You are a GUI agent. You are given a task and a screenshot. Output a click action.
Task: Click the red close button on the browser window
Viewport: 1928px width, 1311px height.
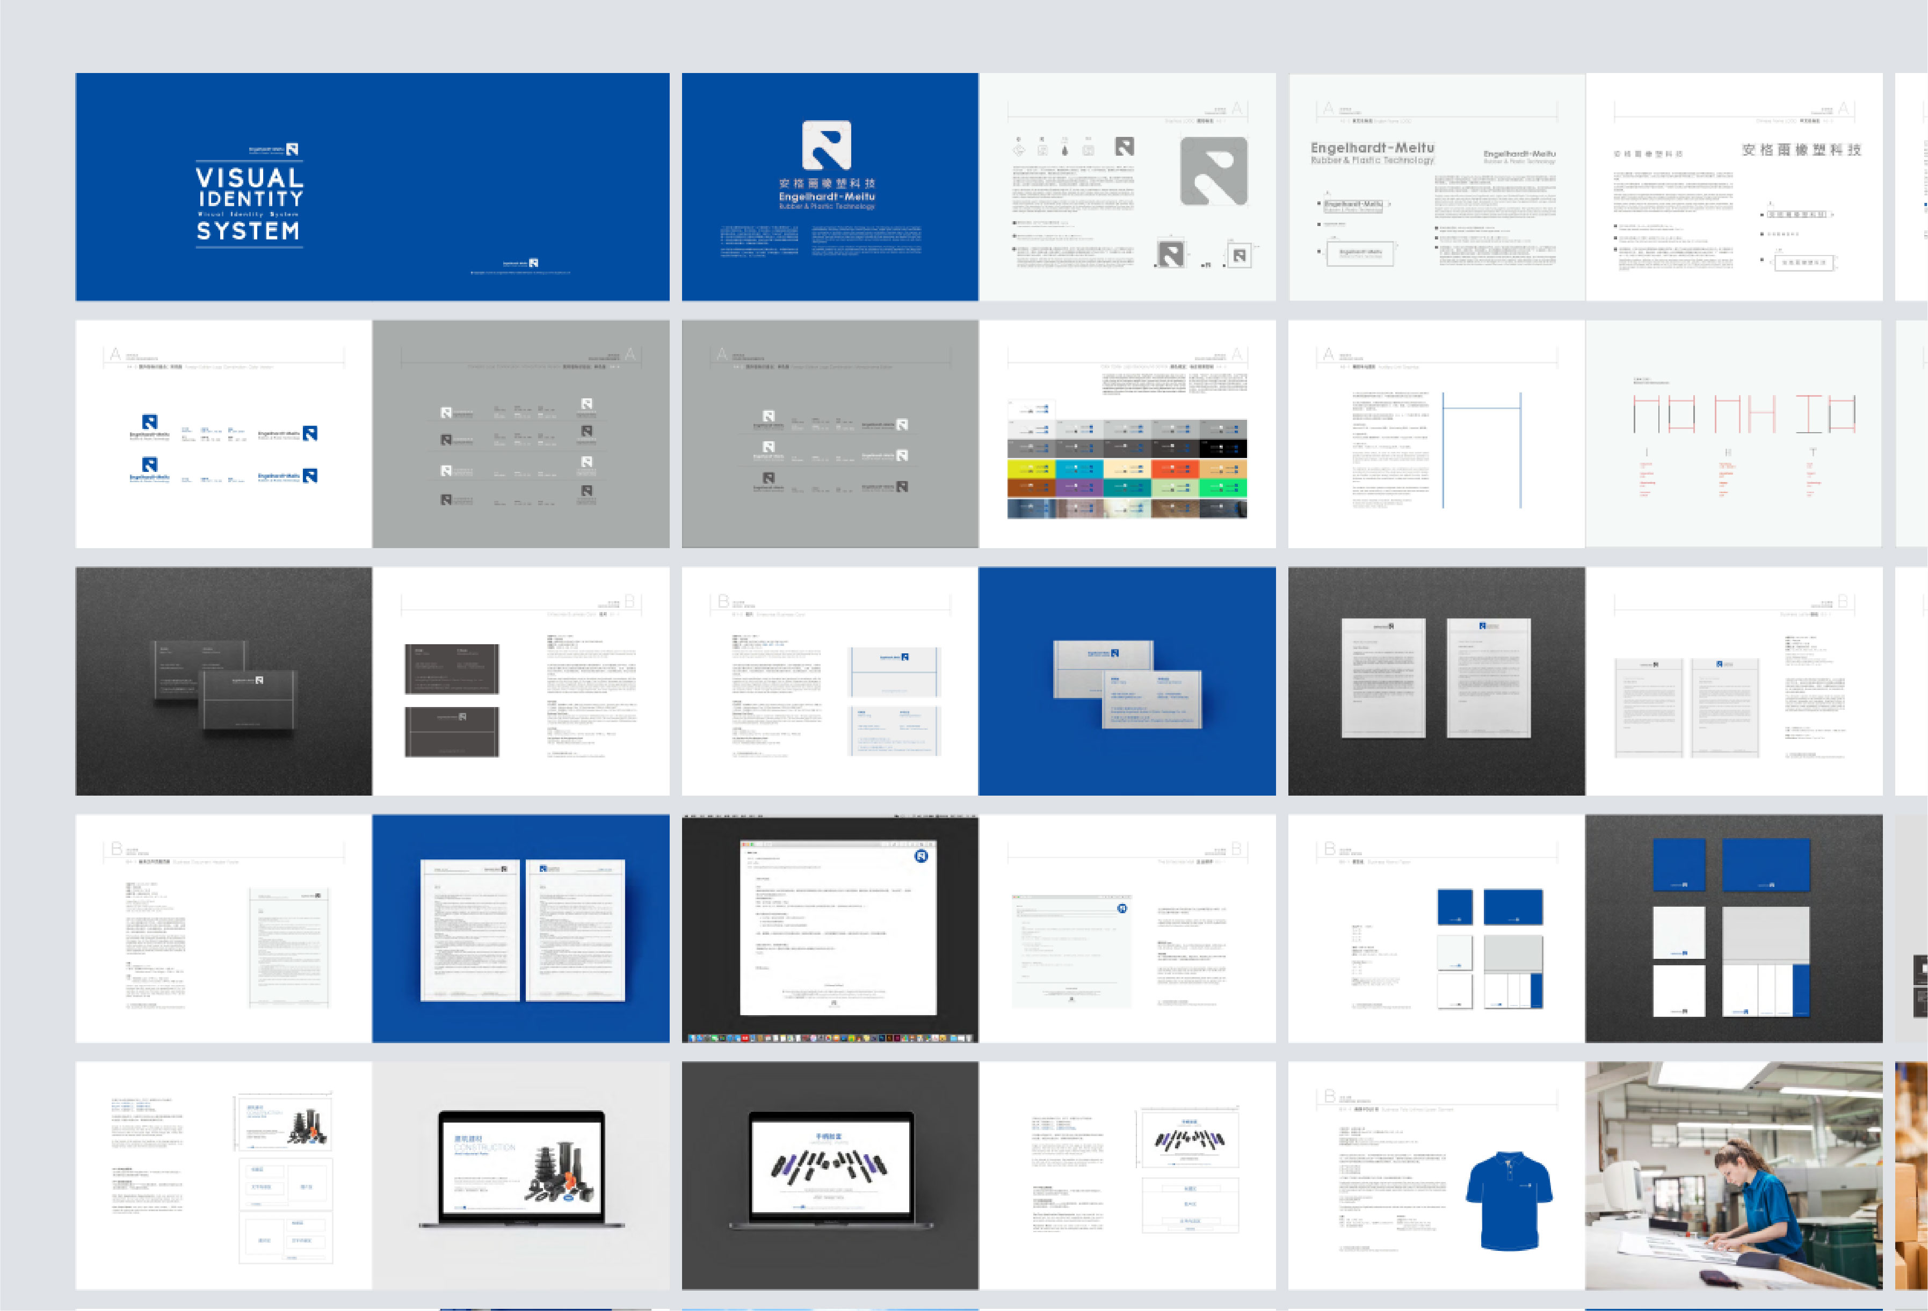tap(744, 844)
